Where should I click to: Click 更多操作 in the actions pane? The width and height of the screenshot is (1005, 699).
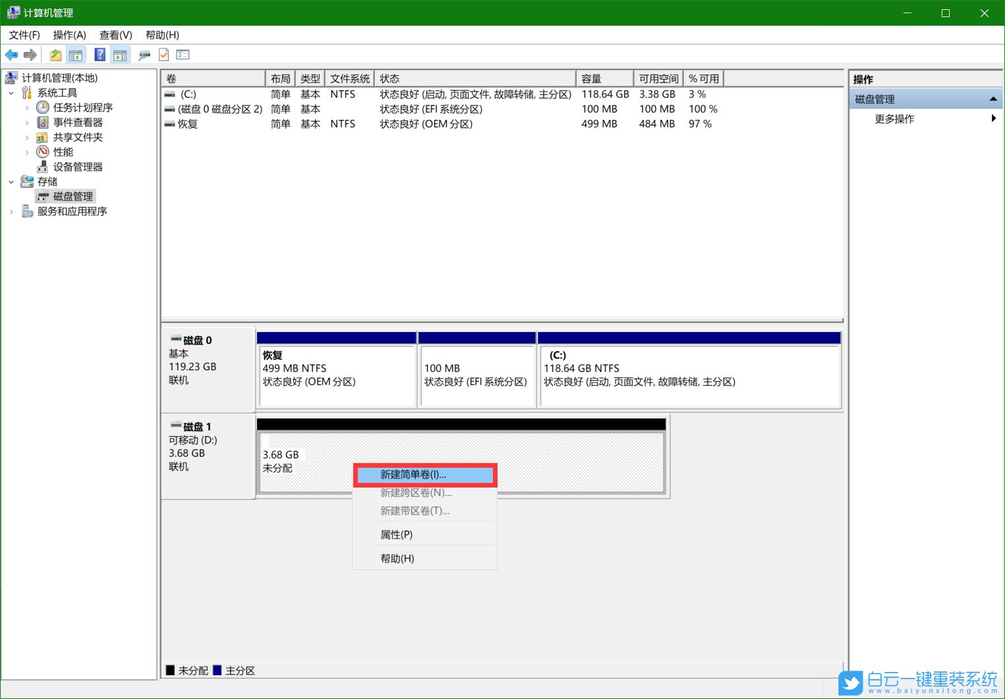click(894, 119)
